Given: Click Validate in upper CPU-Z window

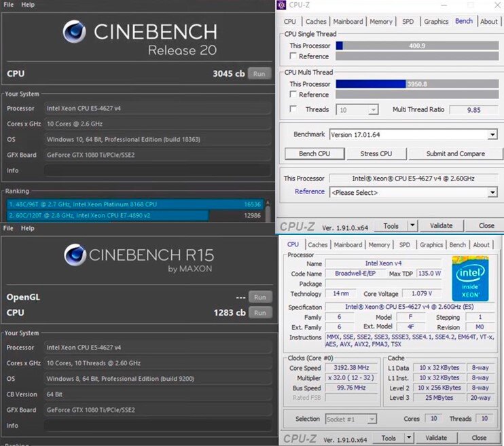Looking at the screenshot, I should (442, 225).
